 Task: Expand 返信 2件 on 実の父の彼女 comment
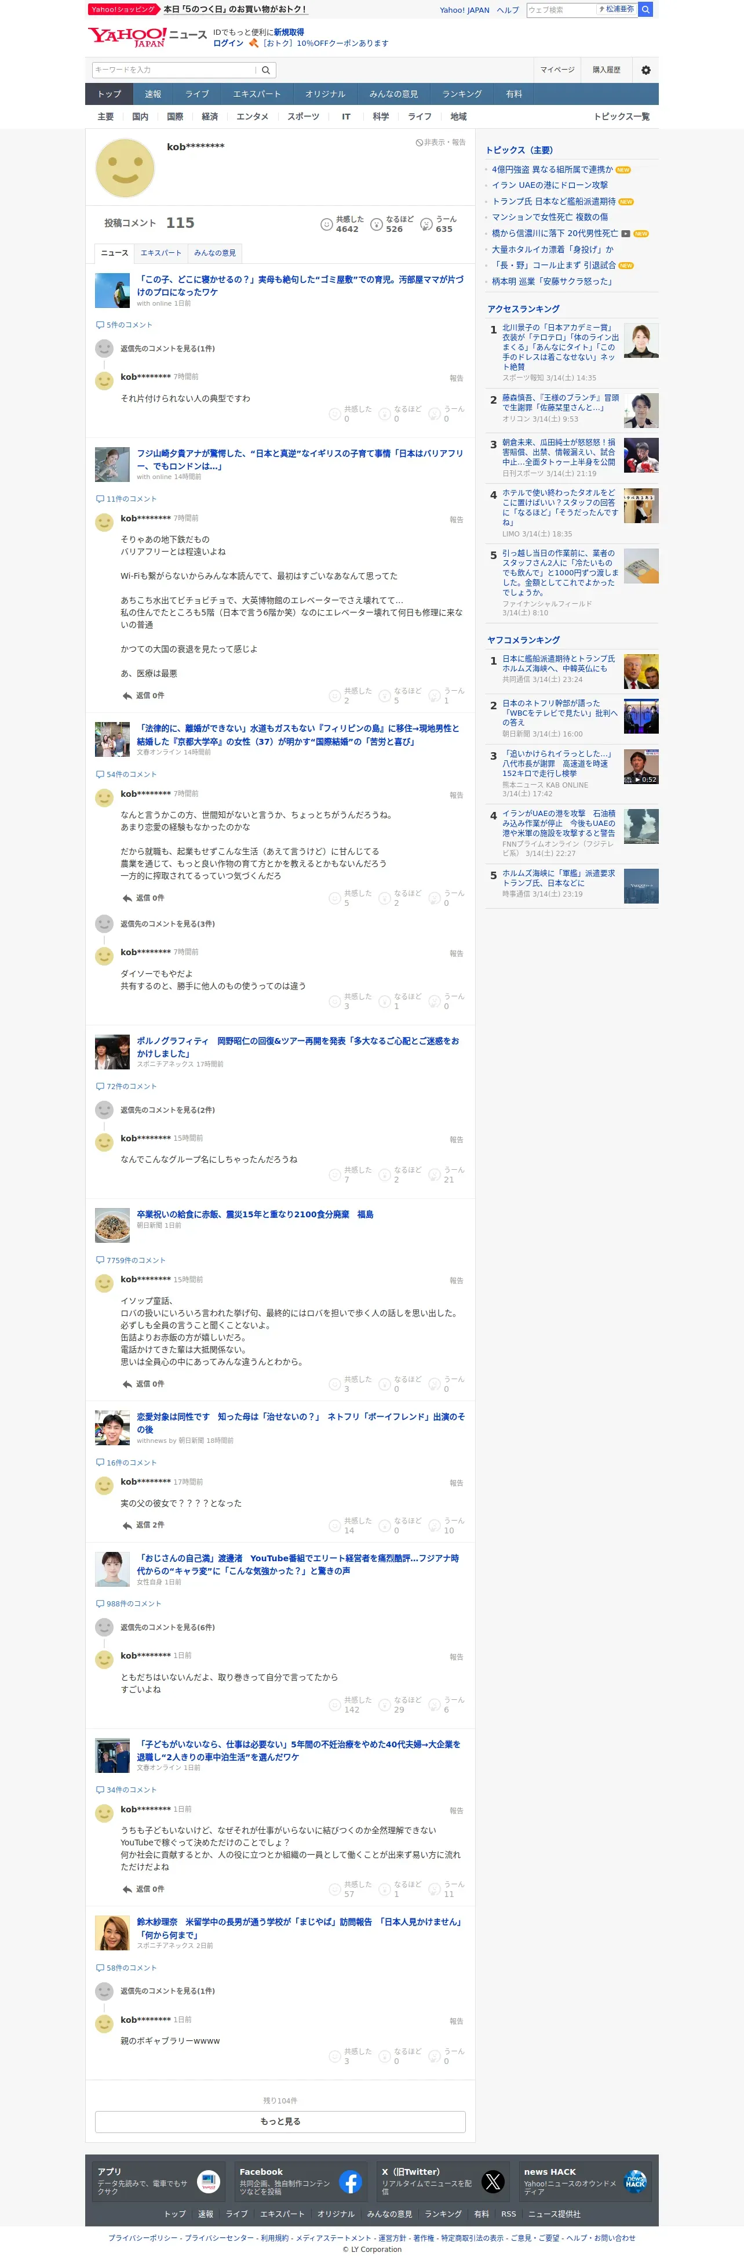[143, 1524]
